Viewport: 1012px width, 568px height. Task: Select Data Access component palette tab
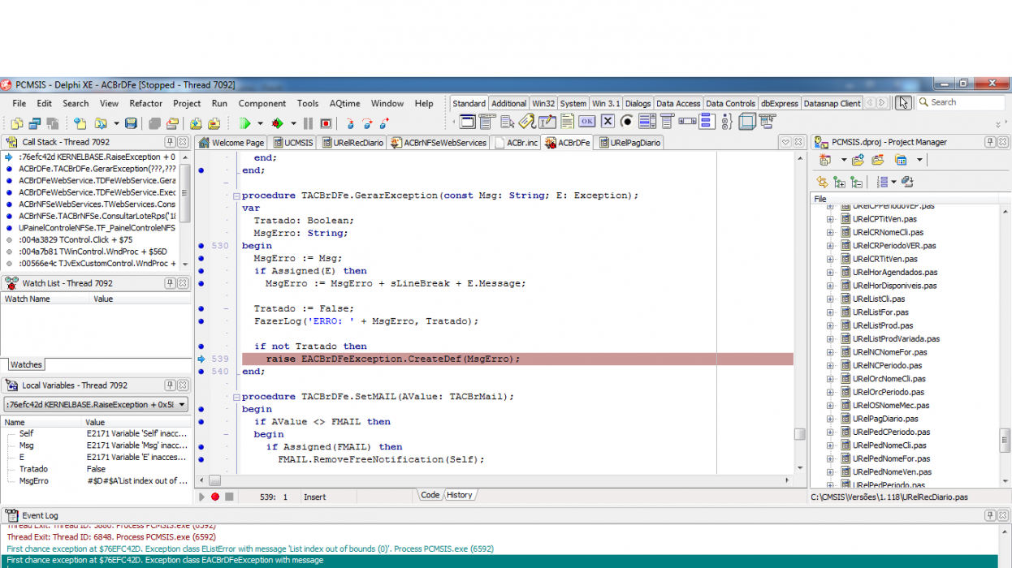coord(678,103)
